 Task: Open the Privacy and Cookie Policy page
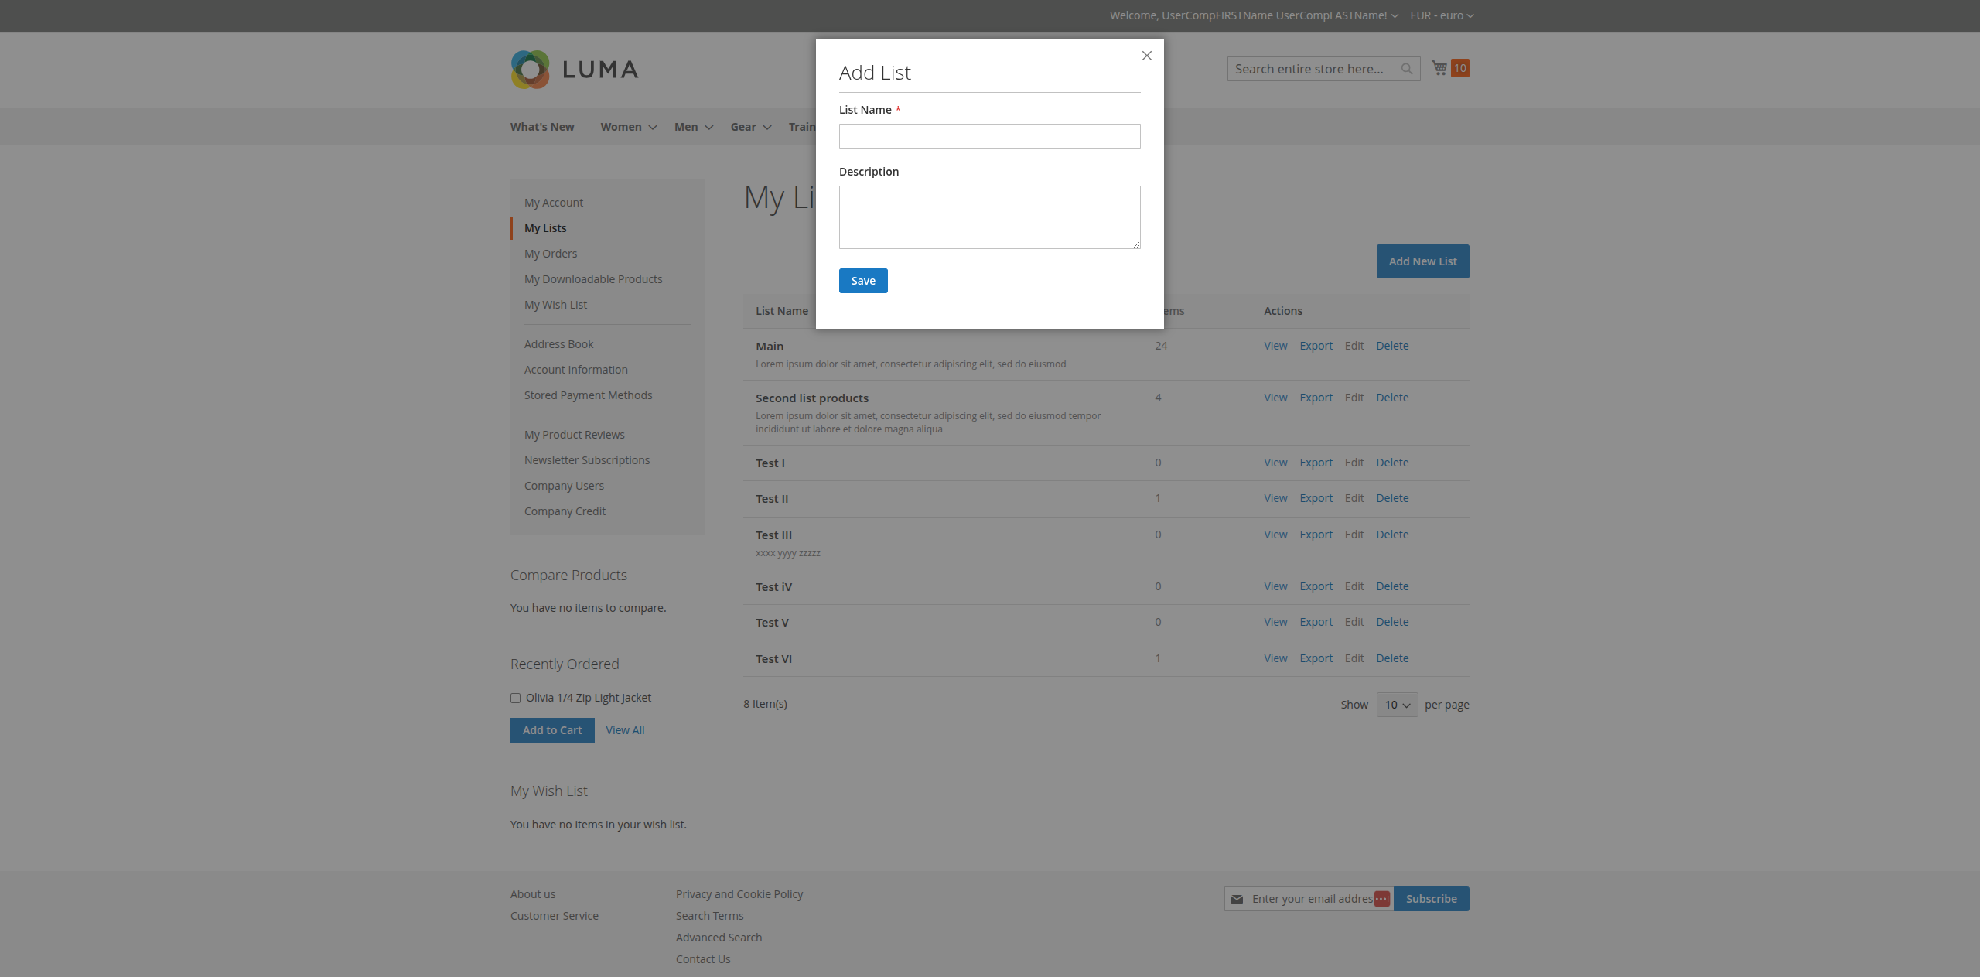pyautogui.click(x=739, y=893)
